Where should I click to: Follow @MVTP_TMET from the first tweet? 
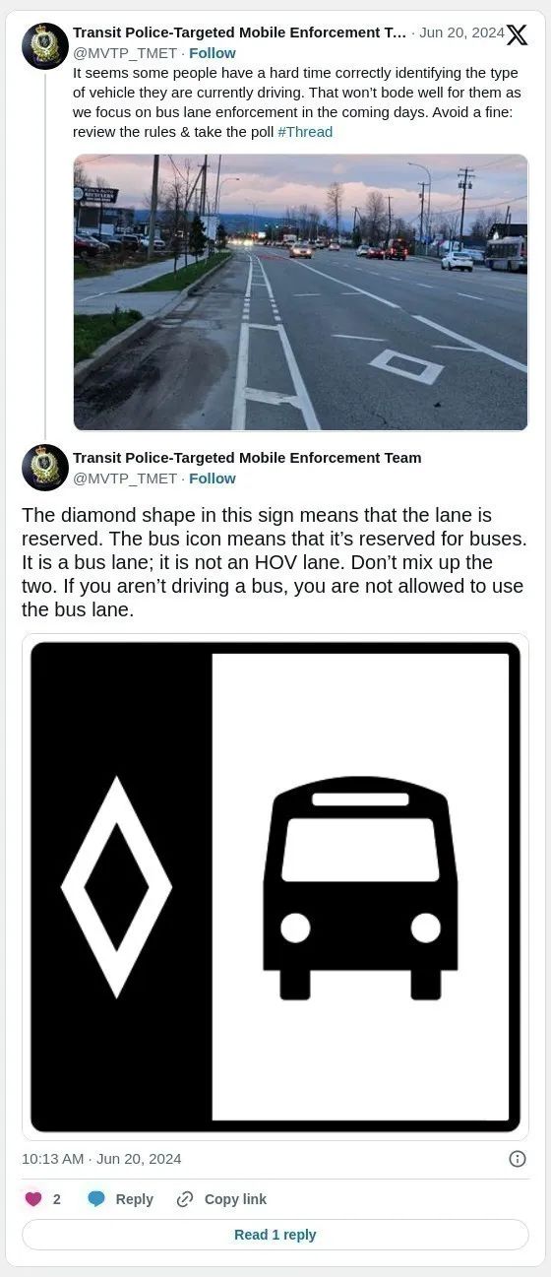[213, 53]
